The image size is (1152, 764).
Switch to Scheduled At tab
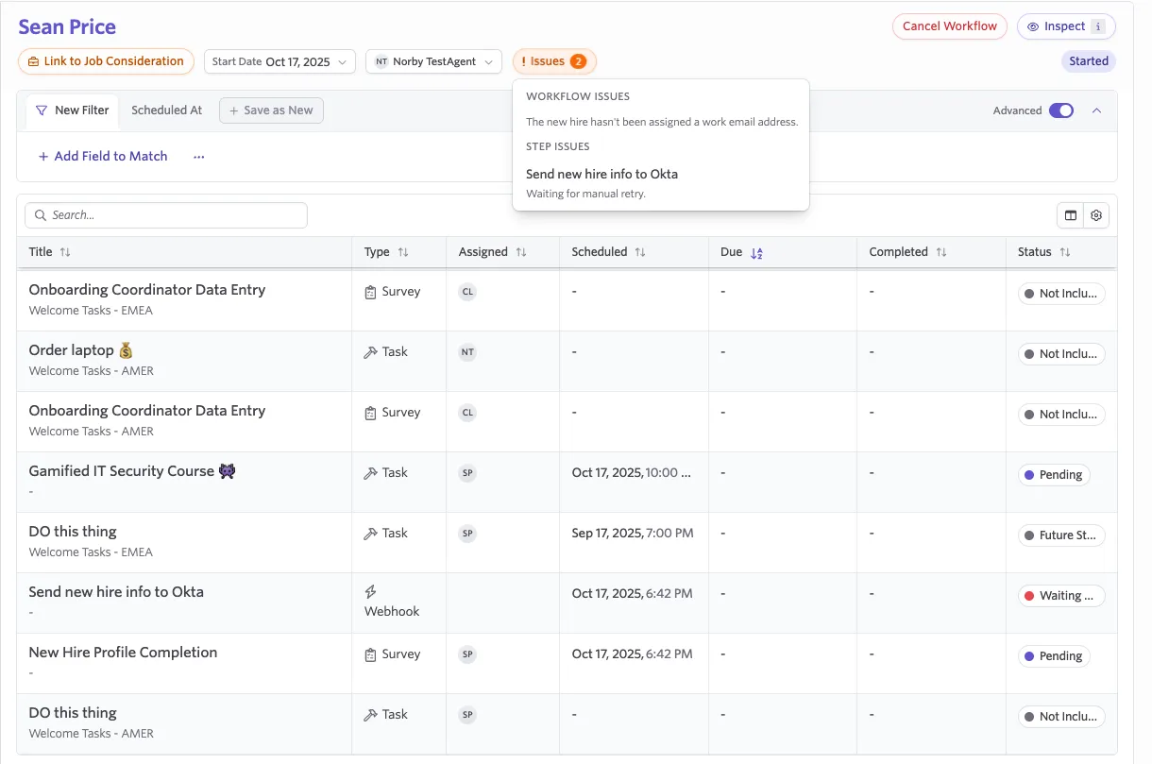[x=167, y=110]
